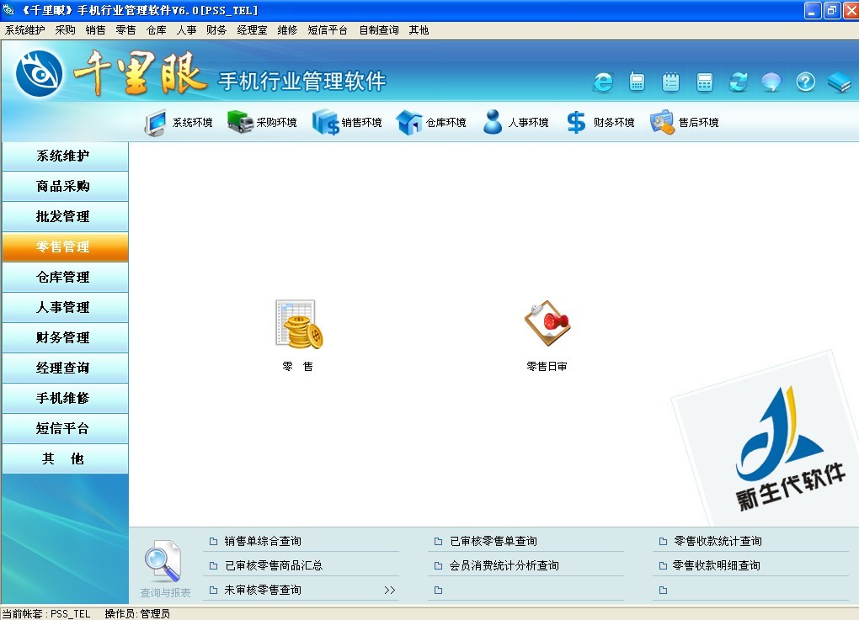Viewport: 859px width, 620px height.
Task: Select highlighted 零售管理 sidebar button
Action: (x=65, y=246)
